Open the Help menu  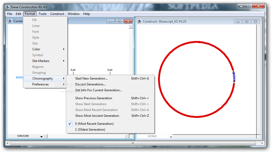[86, 14]
